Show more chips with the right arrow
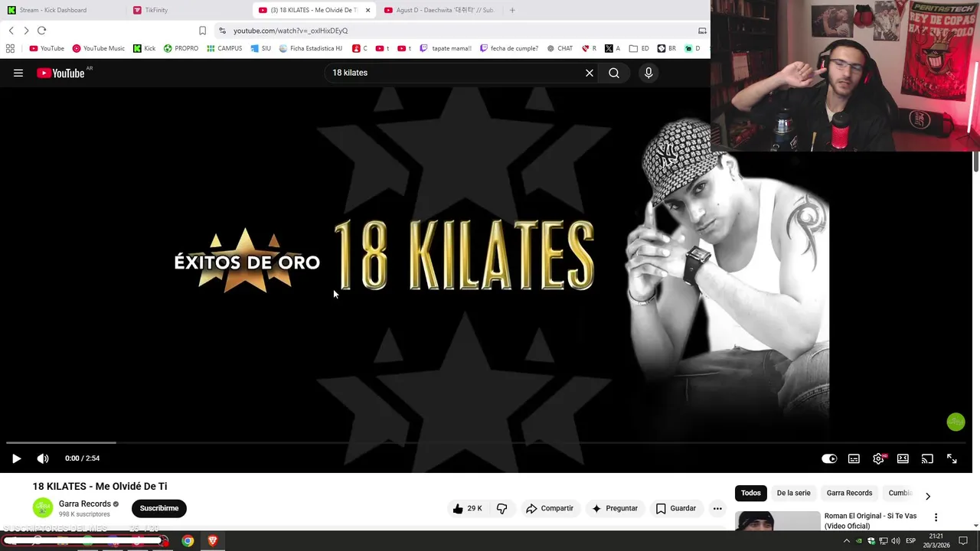980x551 pixels. pos(928,496)
